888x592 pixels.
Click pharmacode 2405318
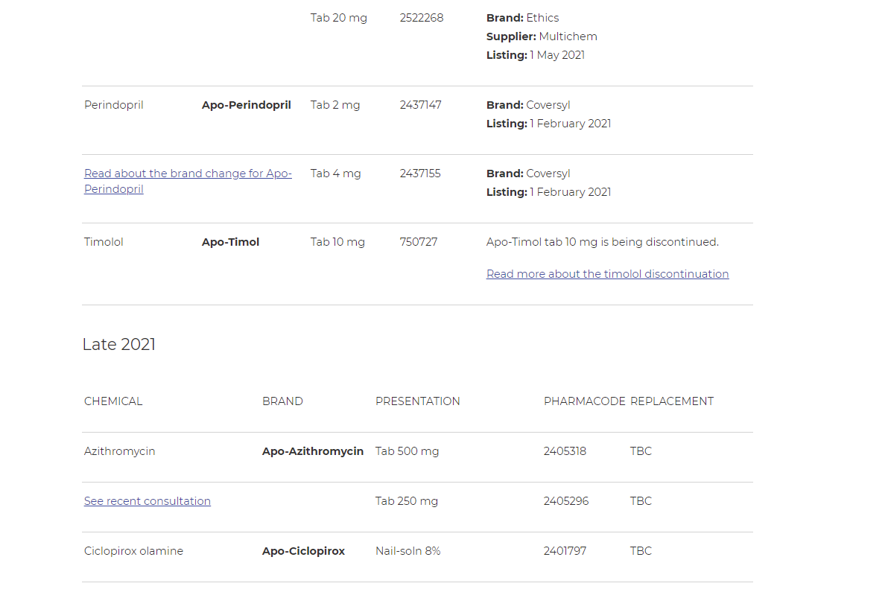coord(565,451)
